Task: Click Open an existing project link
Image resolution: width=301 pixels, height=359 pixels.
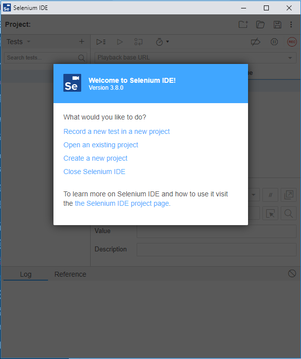Action: click(101, 145)
